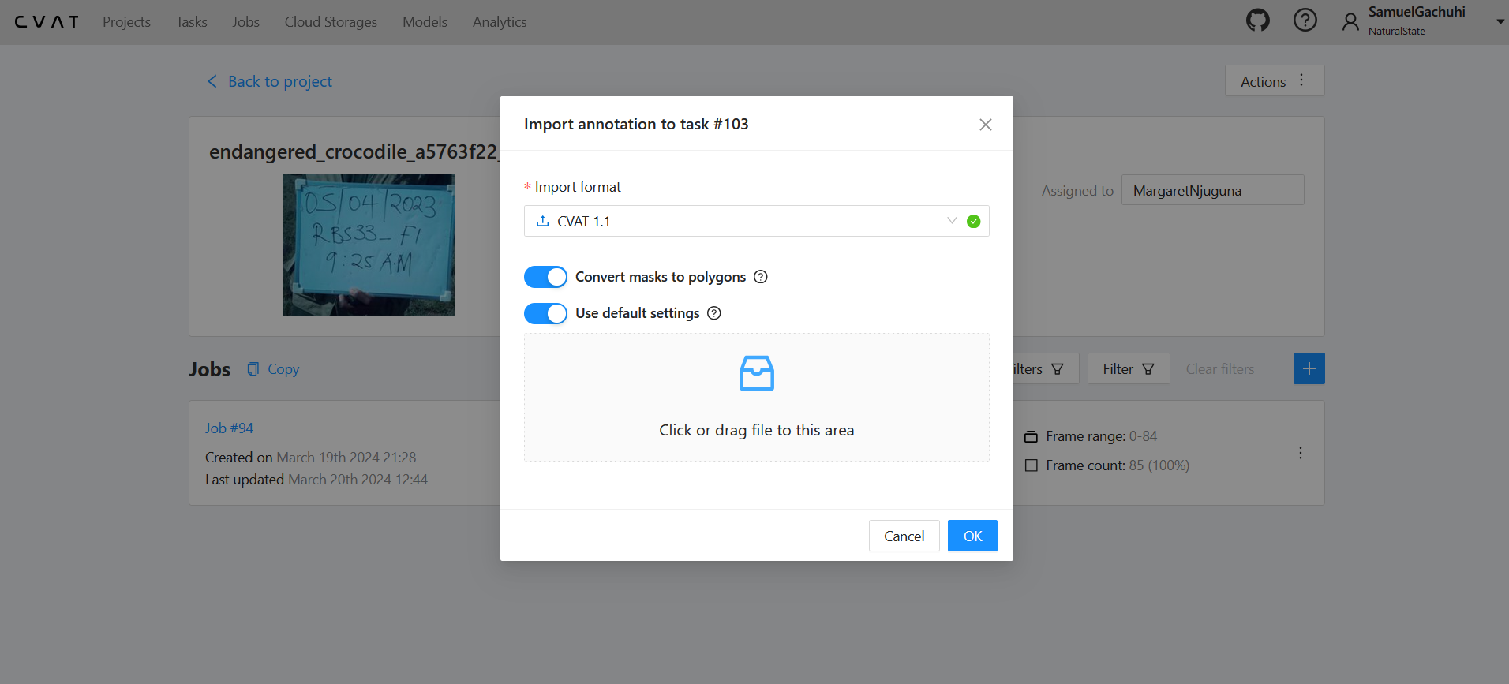Click the task preview thumbnail
Viewport: 1509px width, 684px height.
click(369, 245)
